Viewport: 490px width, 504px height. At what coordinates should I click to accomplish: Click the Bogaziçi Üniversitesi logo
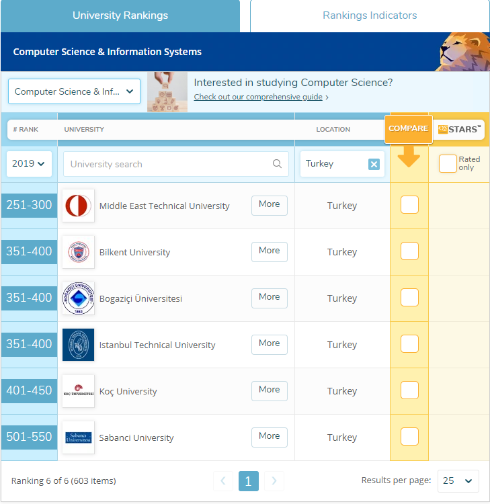[x=78, y=298]
